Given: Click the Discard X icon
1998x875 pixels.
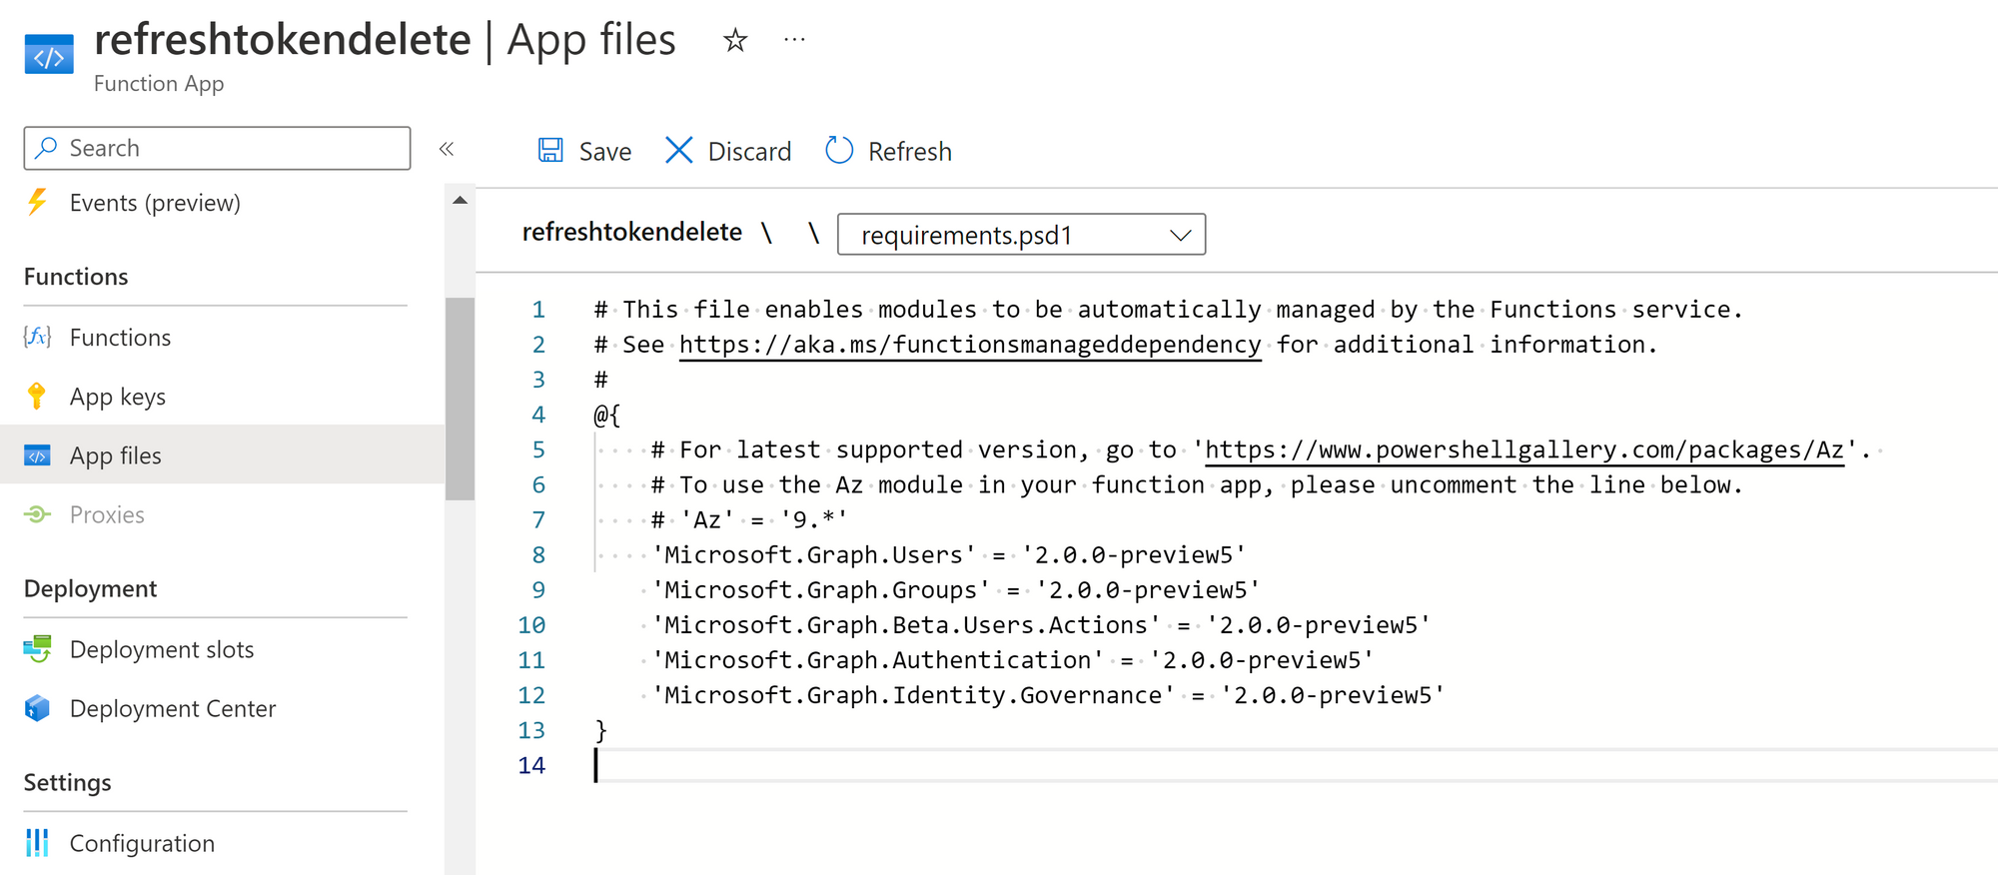Looking at the screenshot, I should coord(678,150).
